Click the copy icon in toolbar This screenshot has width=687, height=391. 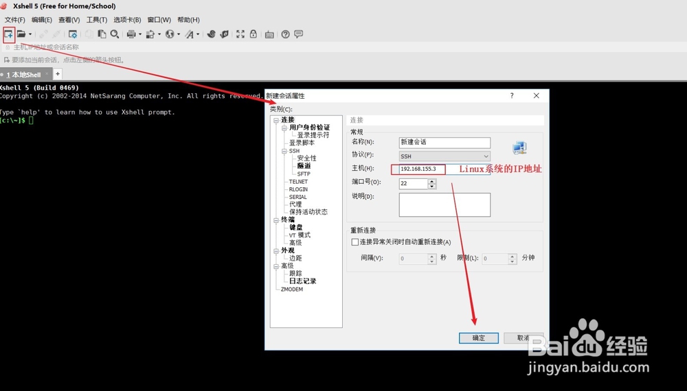(x=89, y=34)
